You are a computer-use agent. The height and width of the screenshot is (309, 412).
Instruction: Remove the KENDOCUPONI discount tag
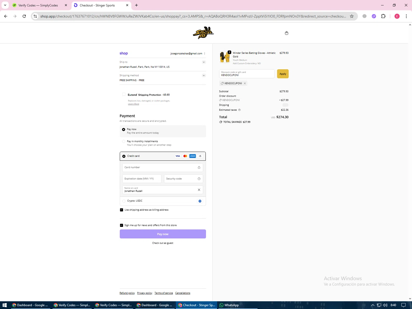pyautogui.click(x=245, y=83)
